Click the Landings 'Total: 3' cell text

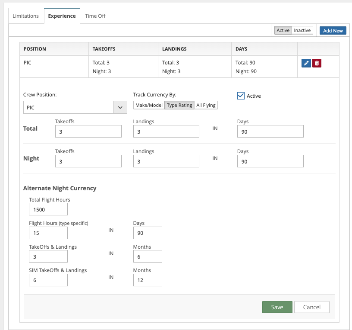coord(171,63)
